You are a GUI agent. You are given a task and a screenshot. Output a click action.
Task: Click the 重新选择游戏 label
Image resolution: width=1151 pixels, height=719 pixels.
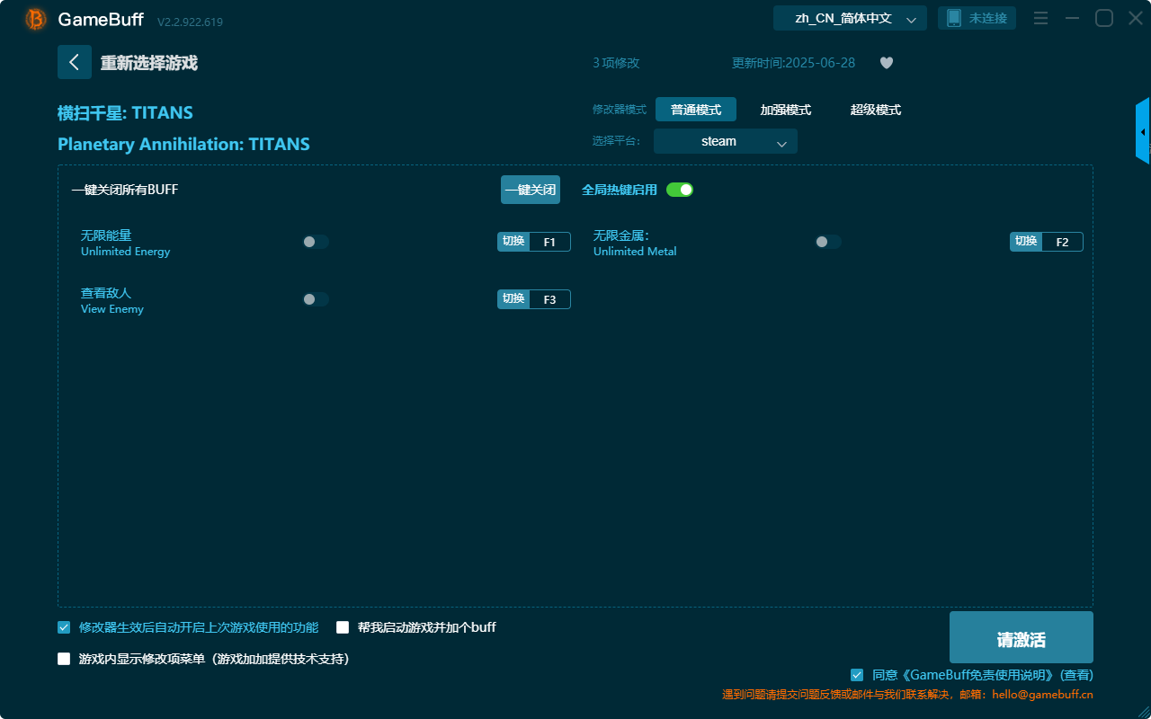click(x=149, y=63)
